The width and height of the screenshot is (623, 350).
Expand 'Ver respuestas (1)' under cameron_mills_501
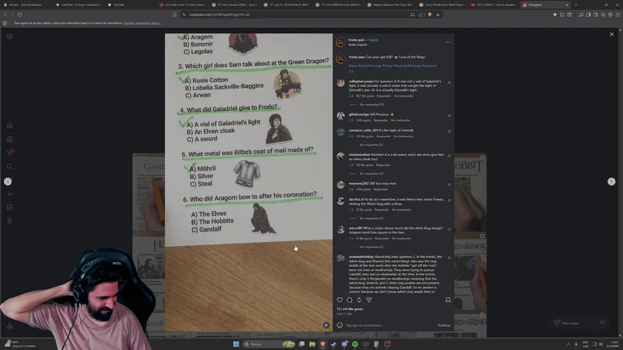tap(371, 145)
